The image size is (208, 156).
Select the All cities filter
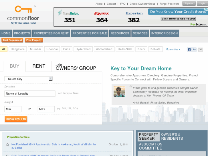tap(4, 49)
